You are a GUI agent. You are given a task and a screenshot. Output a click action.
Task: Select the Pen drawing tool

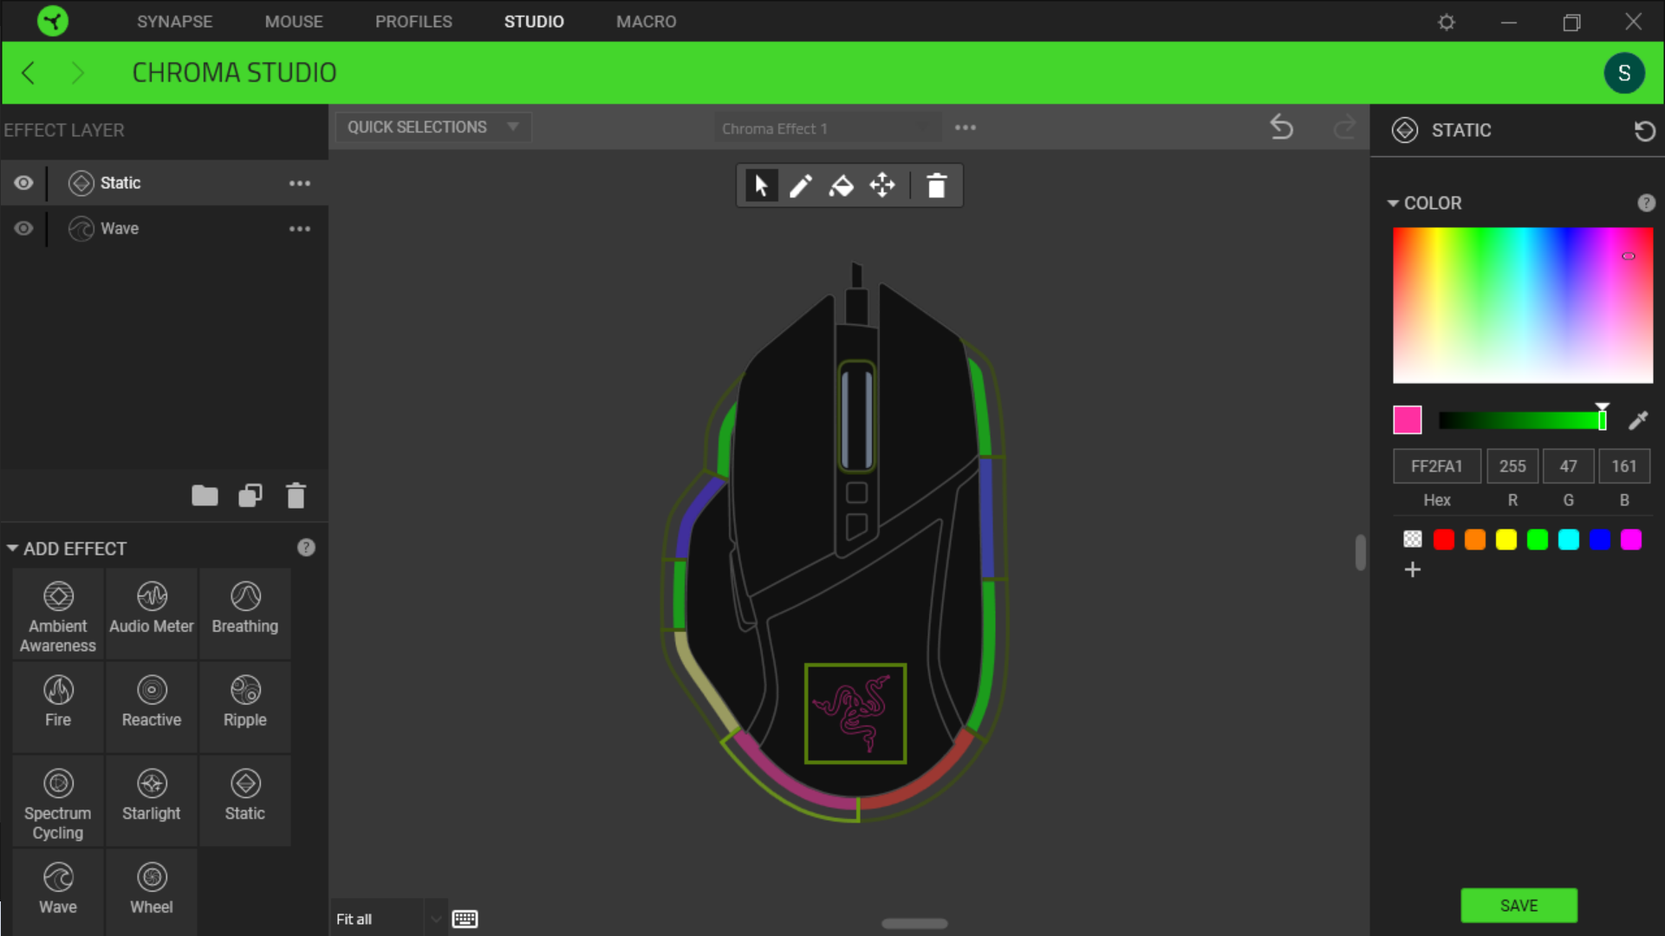tap(800, 185)
